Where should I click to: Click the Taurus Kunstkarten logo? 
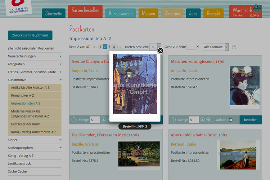[x=19, y=7]
